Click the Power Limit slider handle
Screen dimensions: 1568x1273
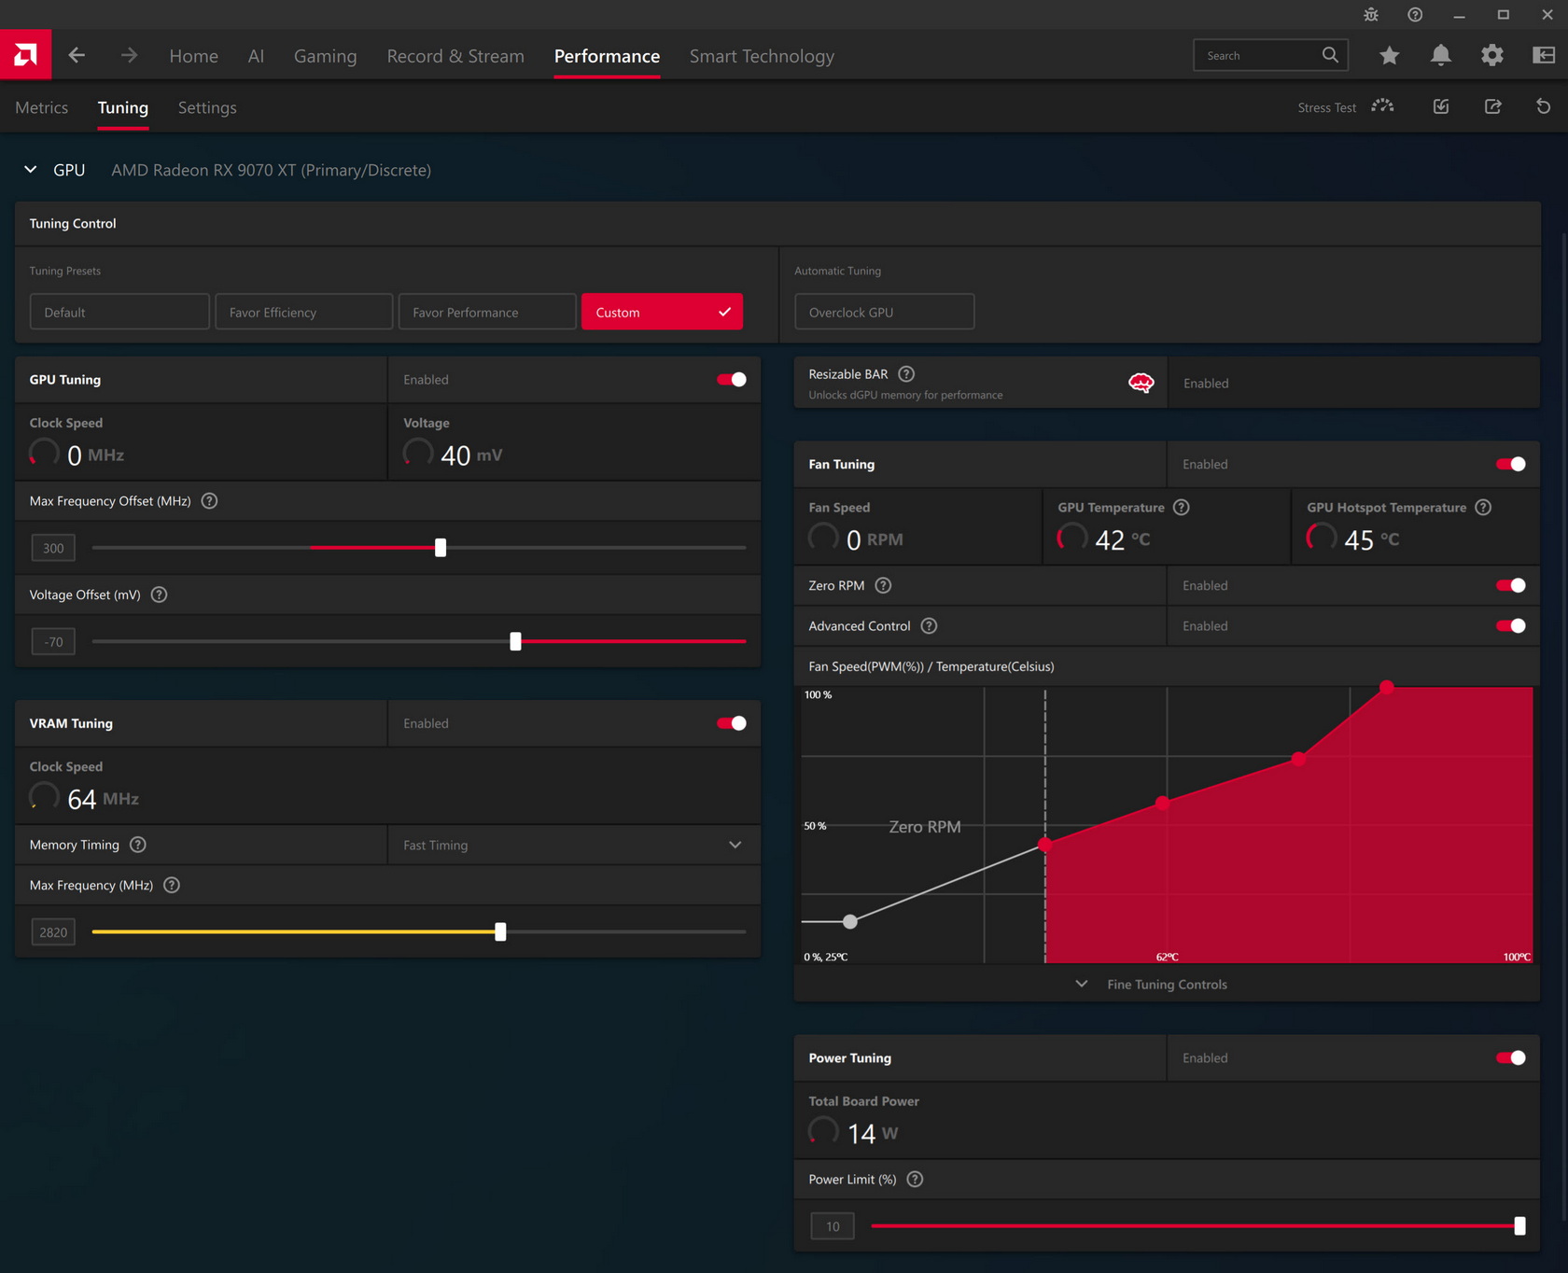pyautogui.click(x=1519, y=1226)
